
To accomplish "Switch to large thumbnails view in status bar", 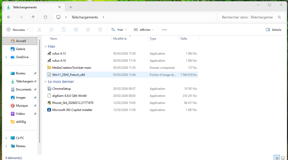I will point(283,158).
